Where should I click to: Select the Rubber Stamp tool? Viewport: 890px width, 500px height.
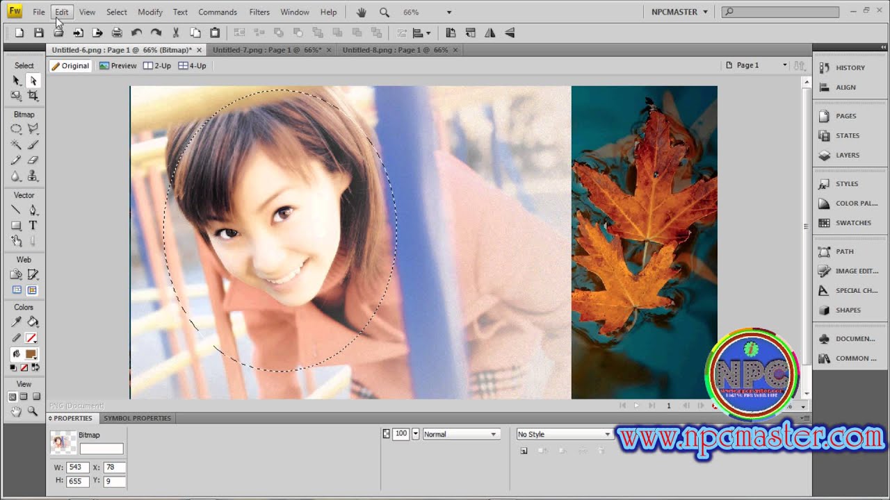click(x=33, y=176)
